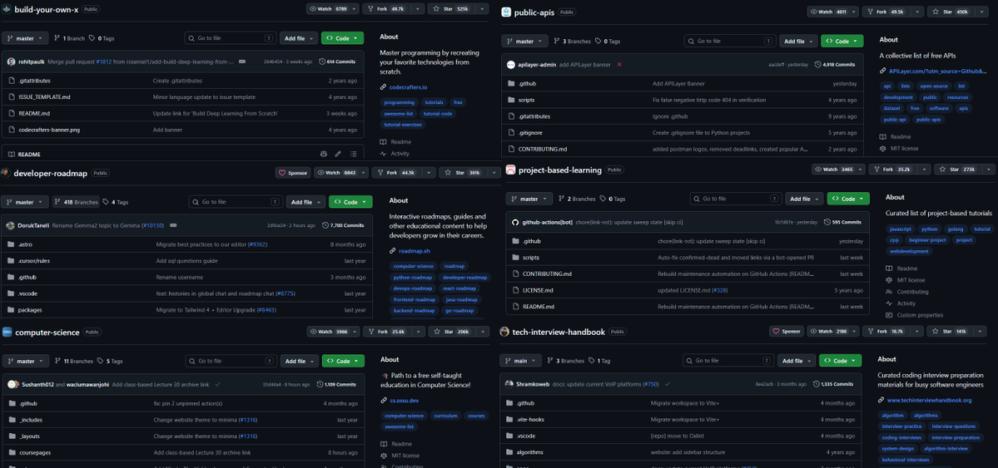Click the algorithms folder icon in tech-interview-handbook
The height and width of the screenshot is (468, 998).
[509, 452]
